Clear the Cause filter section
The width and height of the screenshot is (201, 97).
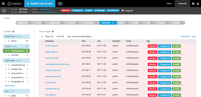(27, 47)
